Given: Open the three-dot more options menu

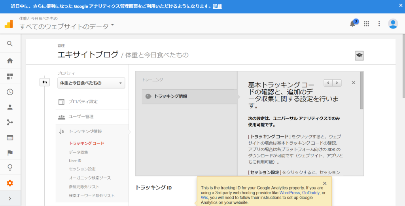Looking at the screenshot, I should pyautogui.click(x=379, y=23).
